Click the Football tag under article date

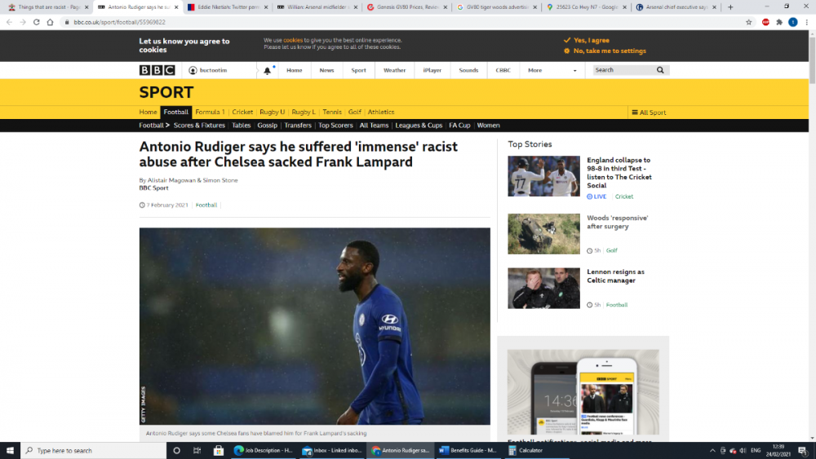206,205
